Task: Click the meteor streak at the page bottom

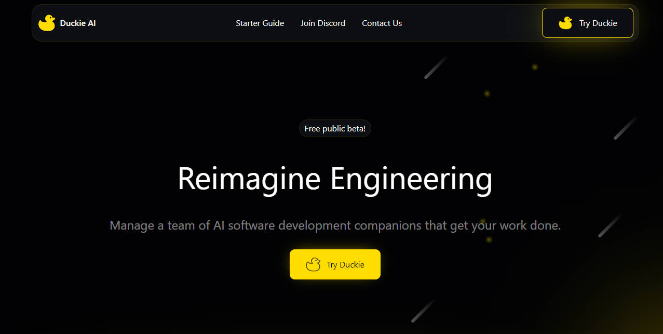Action: pyautogui.click(x=423, y=311)
